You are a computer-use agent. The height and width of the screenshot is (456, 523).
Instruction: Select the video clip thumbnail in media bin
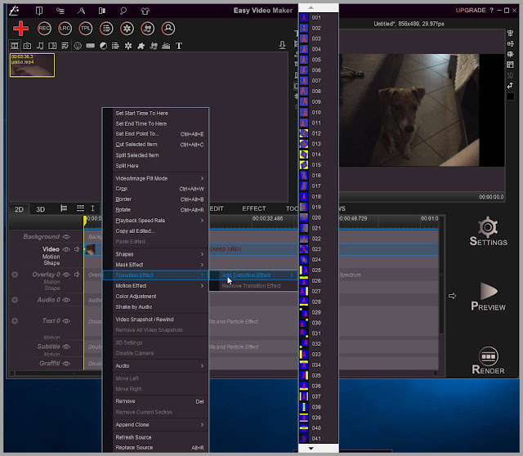coord(32,65)
